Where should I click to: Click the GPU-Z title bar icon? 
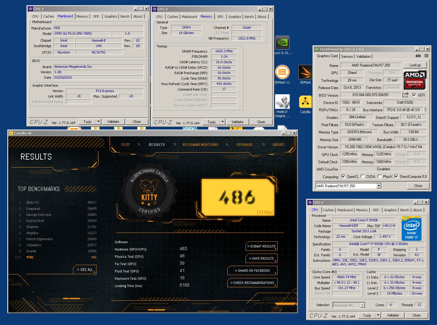[x=316, y=49]
